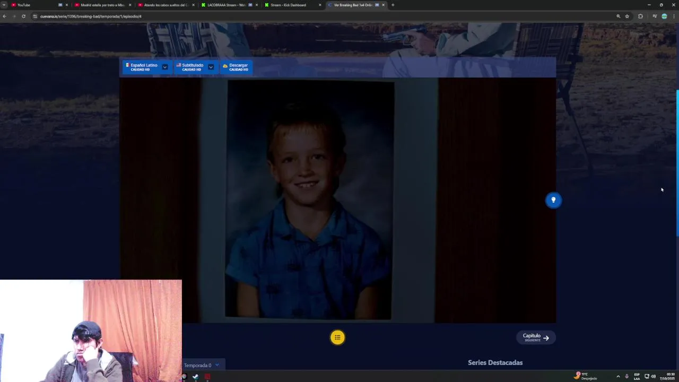679x382 pixels.
Task: Close the Madrid estalla tab
Action: pos(129,5)
